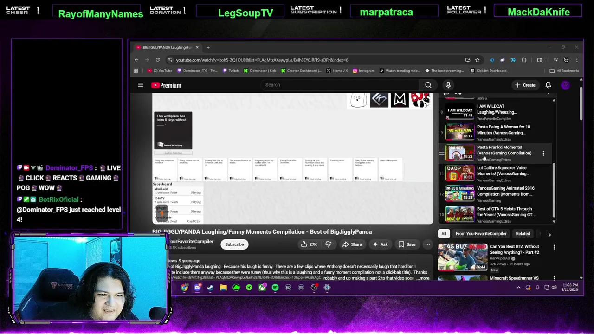
Task: Open more actions under the video
Action: click(x=427, y=244)
